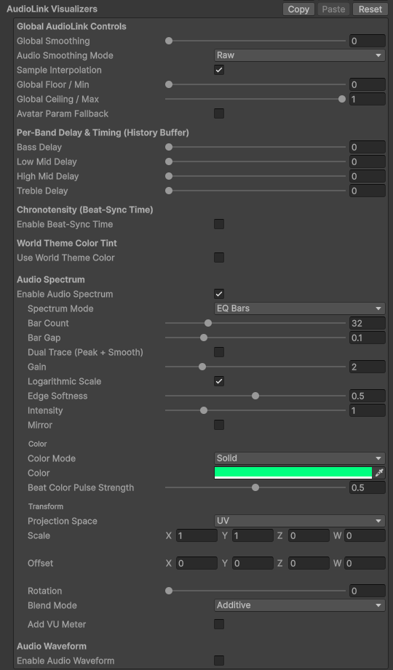This screenshot has height=670, width=393.
Task: Enable Beat-Sync Time checkbox
Action: [x=219, y=224]
